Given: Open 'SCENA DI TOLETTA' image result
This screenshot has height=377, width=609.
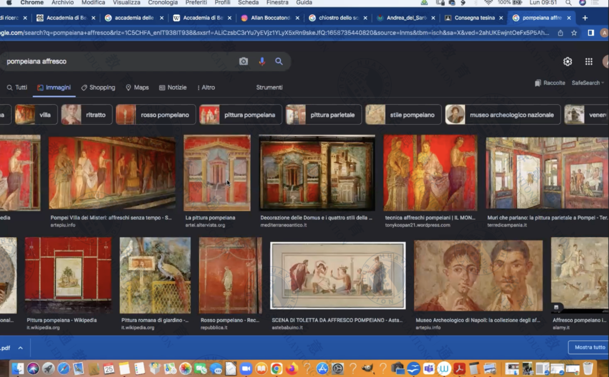Looking at the screenshot, I should pyautogui.click(x=338, y=275).
